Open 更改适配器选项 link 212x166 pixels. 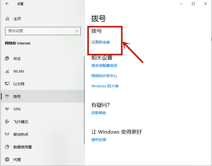[104, 66]
